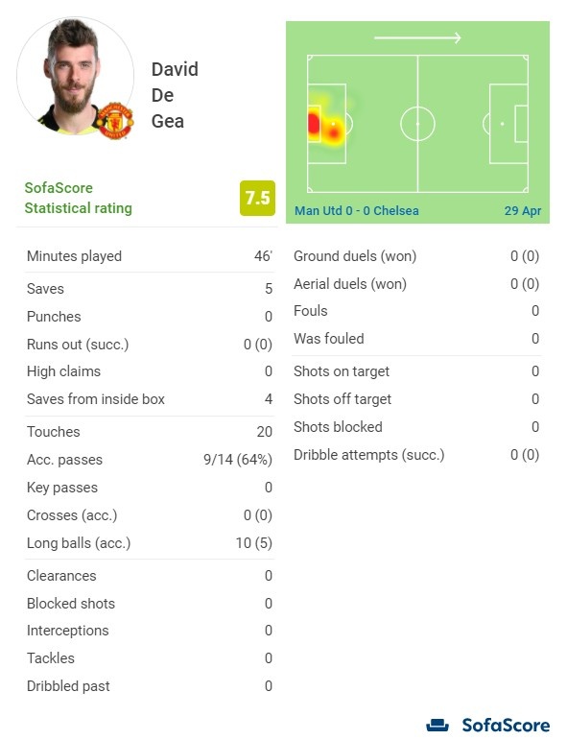Click the Manchester United crest badge

pos(114,120)
